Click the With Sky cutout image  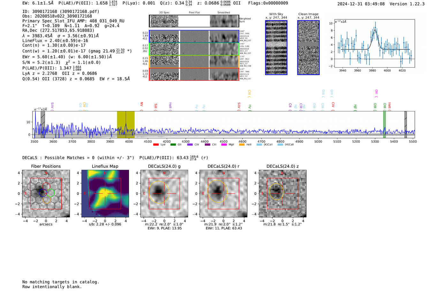pyautogui.click(x=276, y=48)
